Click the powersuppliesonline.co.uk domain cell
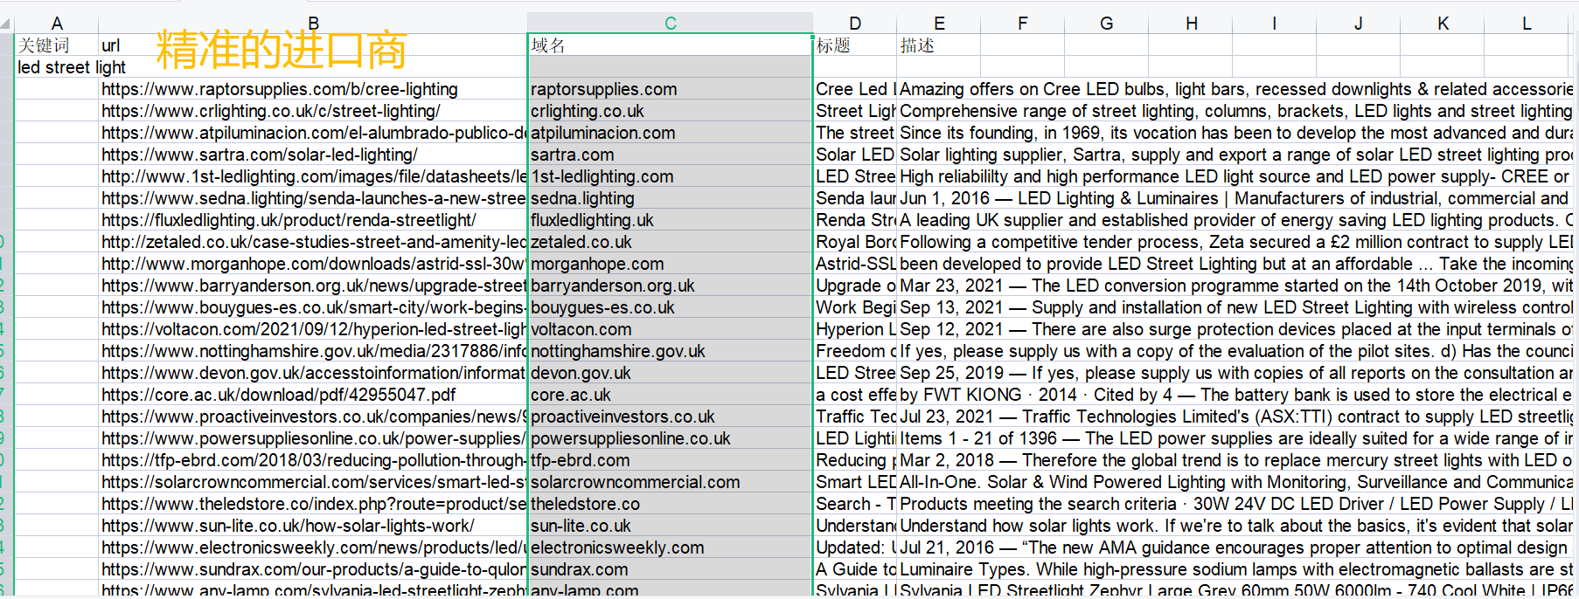 [x=671, y=438]
